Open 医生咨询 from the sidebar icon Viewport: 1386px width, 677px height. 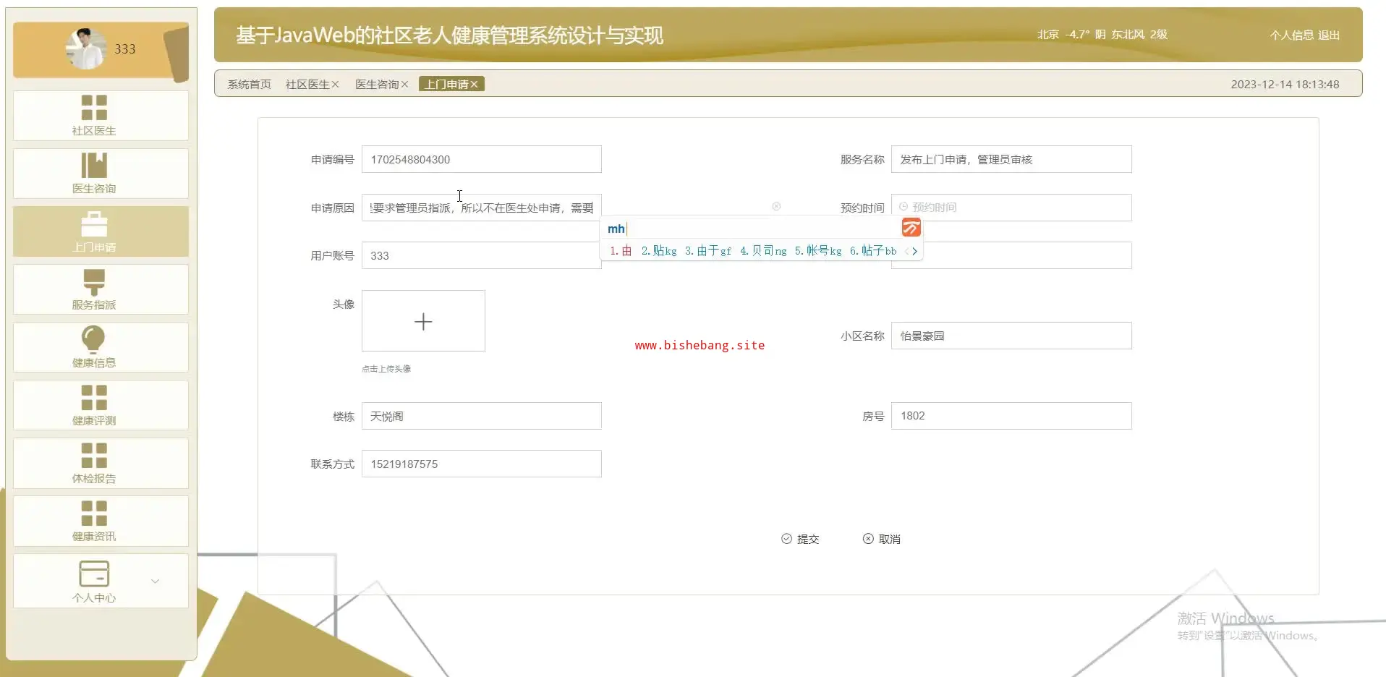[94, 166]
